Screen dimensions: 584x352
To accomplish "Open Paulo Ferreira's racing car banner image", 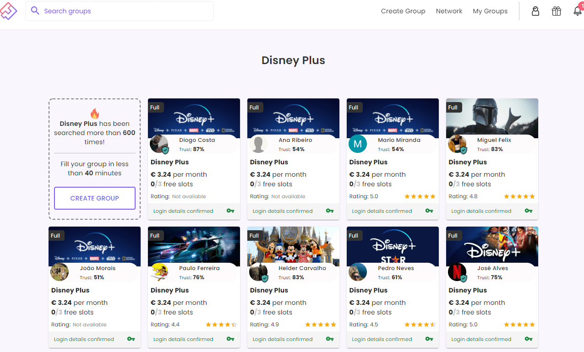I will point(194,246).
